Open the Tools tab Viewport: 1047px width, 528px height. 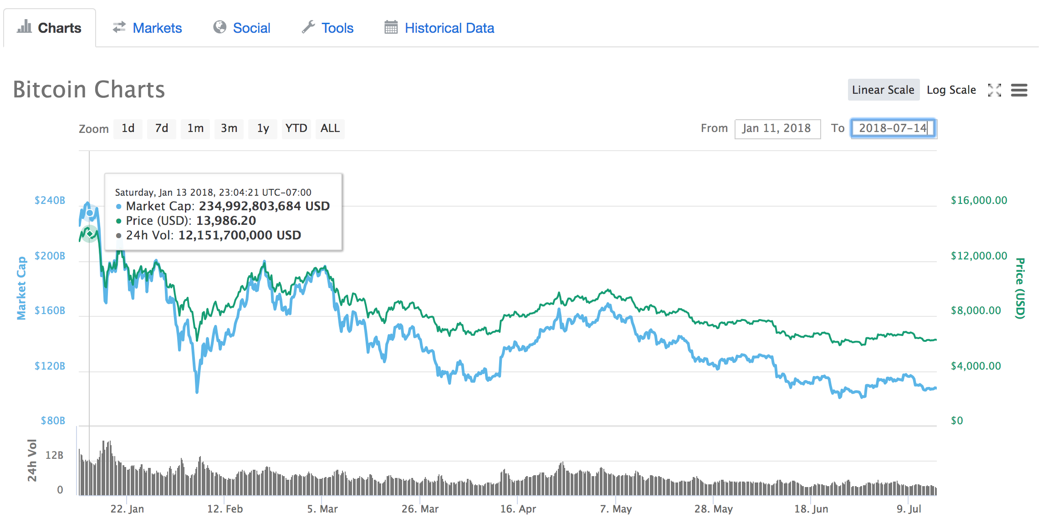[327, 28]
